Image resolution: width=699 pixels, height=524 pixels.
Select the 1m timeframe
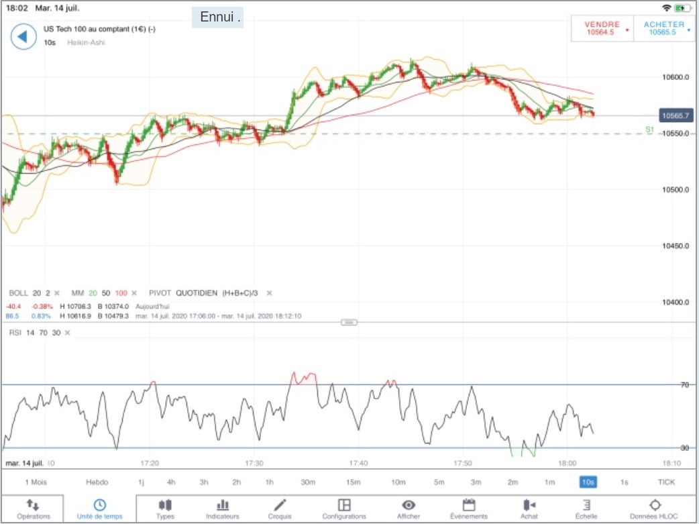549,482
